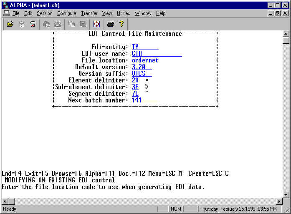Select the Default version value 3.20
Image resolution: width=291 pixels, height=214 pixels.
tap(139, 67)
